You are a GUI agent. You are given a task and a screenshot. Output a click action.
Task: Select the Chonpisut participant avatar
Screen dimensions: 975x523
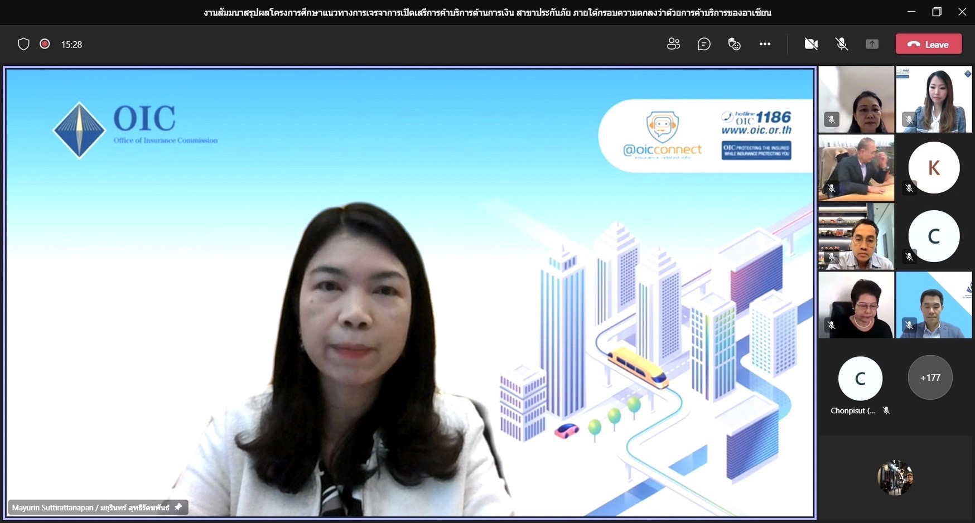pos(860,379)
